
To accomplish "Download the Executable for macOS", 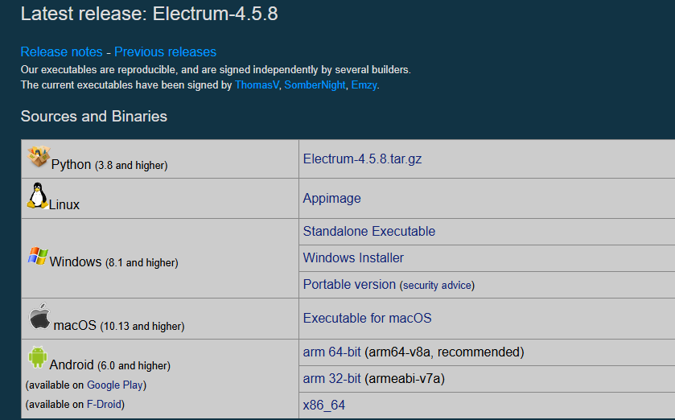I will coord(367,318).
